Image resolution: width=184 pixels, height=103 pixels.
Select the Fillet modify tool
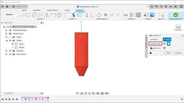67,15
